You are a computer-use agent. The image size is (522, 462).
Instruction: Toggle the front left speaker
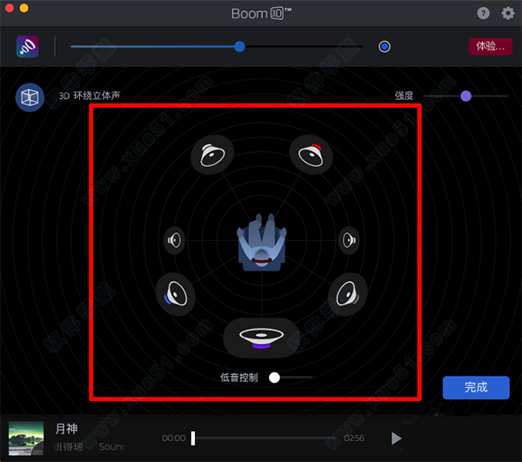[211, 156]
